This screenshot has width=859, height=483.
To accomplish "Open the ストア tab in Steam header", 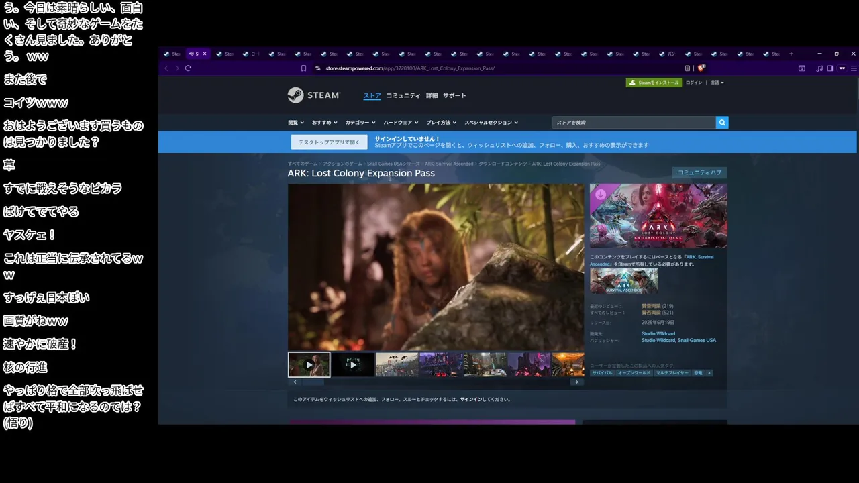I will coord(372,95).
